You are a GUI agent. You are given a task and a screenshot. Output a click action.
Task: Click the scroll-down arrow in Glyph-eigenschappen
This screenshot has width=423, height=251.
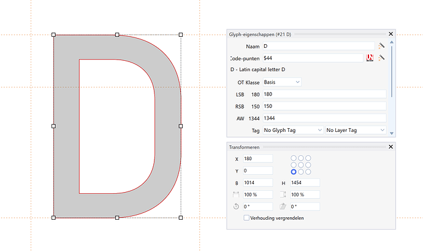392,133
